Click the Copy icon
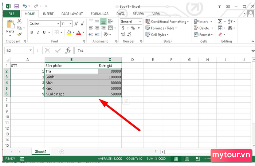The width and height of the screenshot is (255, 166). [19, 28]
